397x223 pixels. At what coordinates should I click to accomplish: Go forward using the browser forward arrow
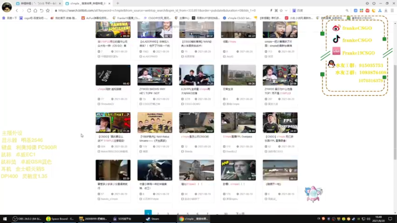pos(23,10)
